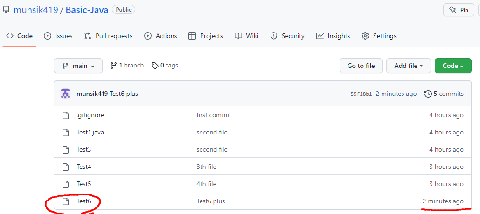Click the file icon beside Test6
The width and height of the screenshot is (480, 214).
point(65,201)
